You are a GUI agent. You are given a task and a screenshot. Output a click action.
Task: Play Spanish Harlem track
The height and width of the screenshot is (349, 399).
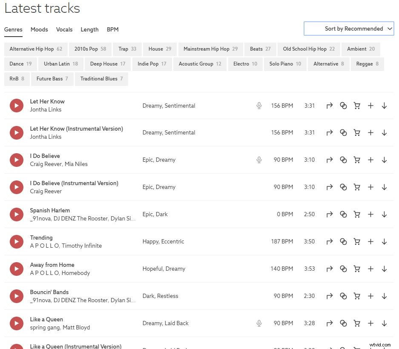[17, 215]
